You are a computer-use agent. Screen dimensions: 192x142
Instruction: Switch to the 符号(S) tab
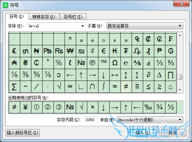[17, 17]
